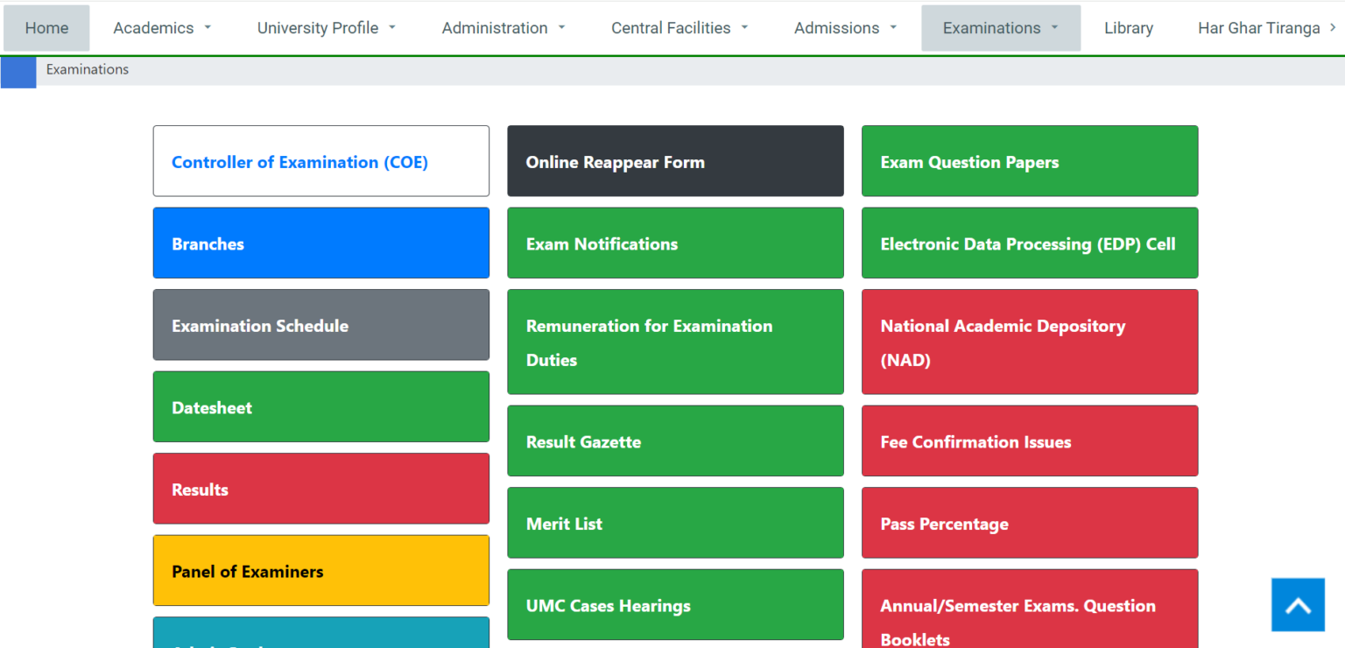Select the blue Branches tile
1345x648 pixels.
(320, 243)
